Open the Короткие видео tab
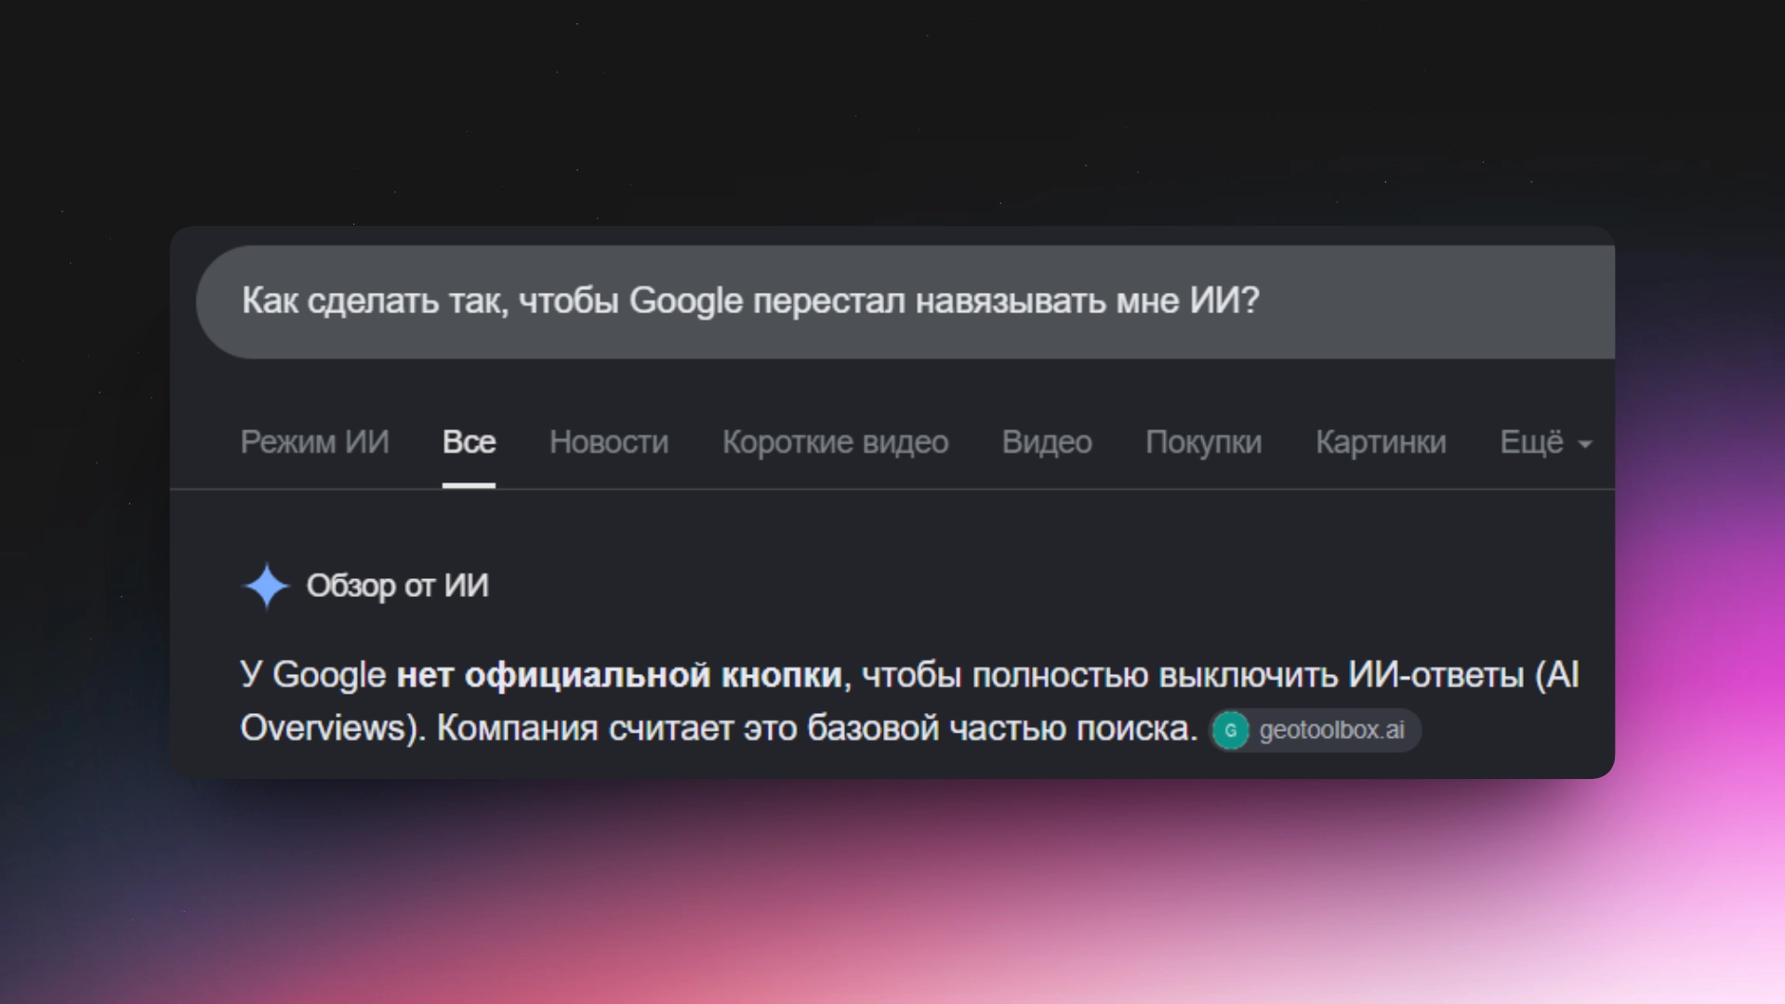This screenshot has width=1785, height=1004. [x=835, y=443]
